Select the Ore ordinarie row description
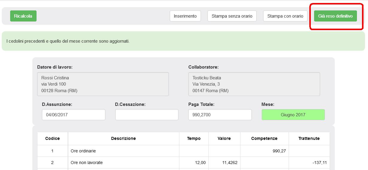The width and height of the screenshot is (368, 170). 83,151
